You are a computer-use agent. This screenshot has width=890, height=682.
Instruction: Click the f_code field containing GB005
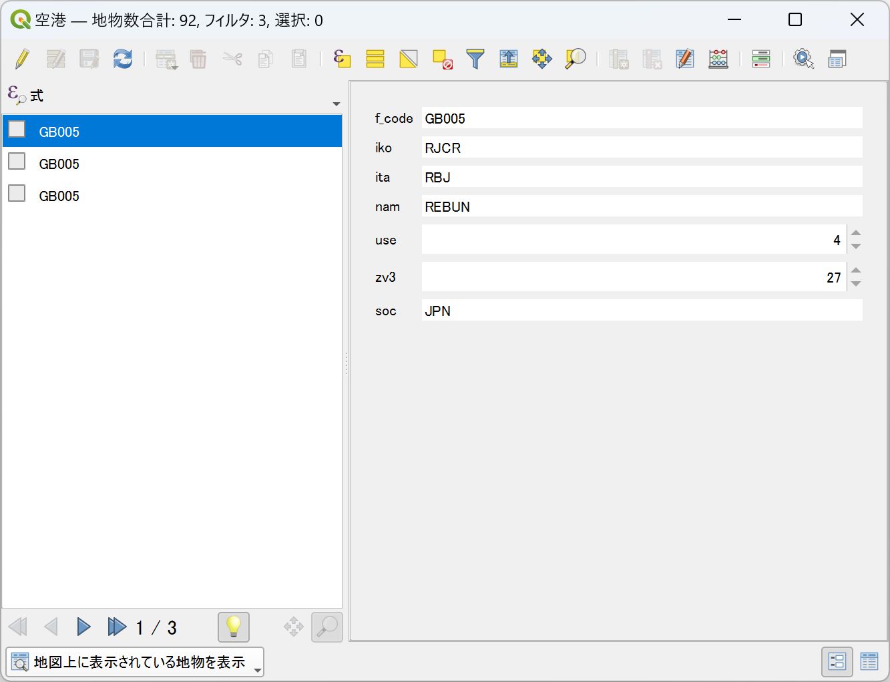click(x=642, y=118)
